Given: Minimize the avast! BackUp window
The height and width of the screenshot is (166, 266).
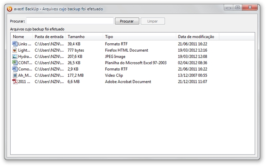Looking at the screenshot, I should pyautogui.click(x=229, y=8).
